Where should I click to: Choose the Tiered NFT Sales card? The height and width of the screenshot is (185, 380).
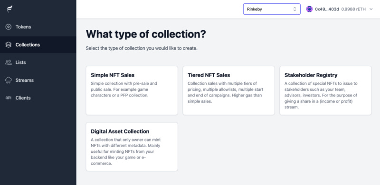(x=228, y=90)
